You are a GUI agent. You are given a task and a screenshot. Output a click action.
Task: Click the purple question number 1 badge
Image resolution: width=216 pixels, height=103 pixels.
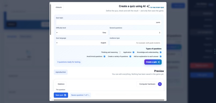[160, 84]
